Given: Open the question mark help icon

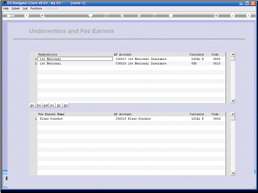Looking at the screenshot, I should point(26,16).
